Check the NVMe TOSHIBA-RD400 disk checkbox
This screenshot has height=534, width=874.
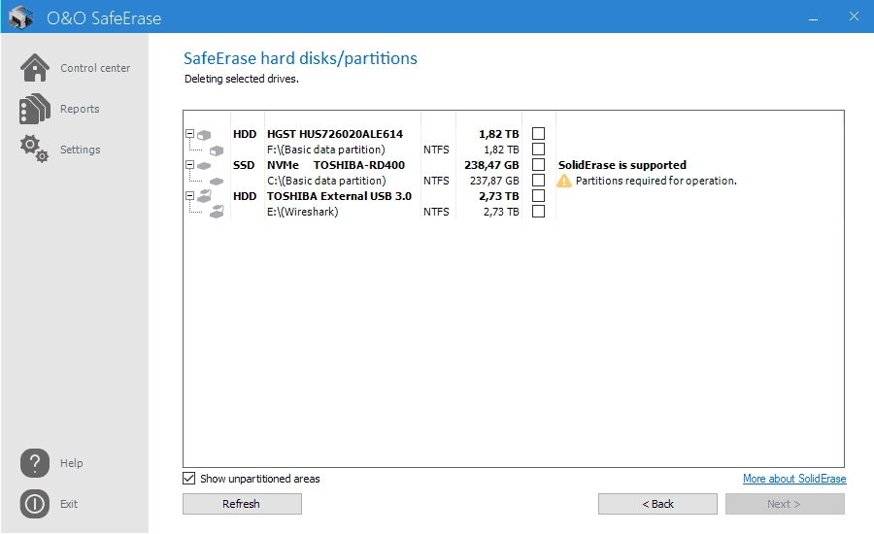[x=538, y=165]
